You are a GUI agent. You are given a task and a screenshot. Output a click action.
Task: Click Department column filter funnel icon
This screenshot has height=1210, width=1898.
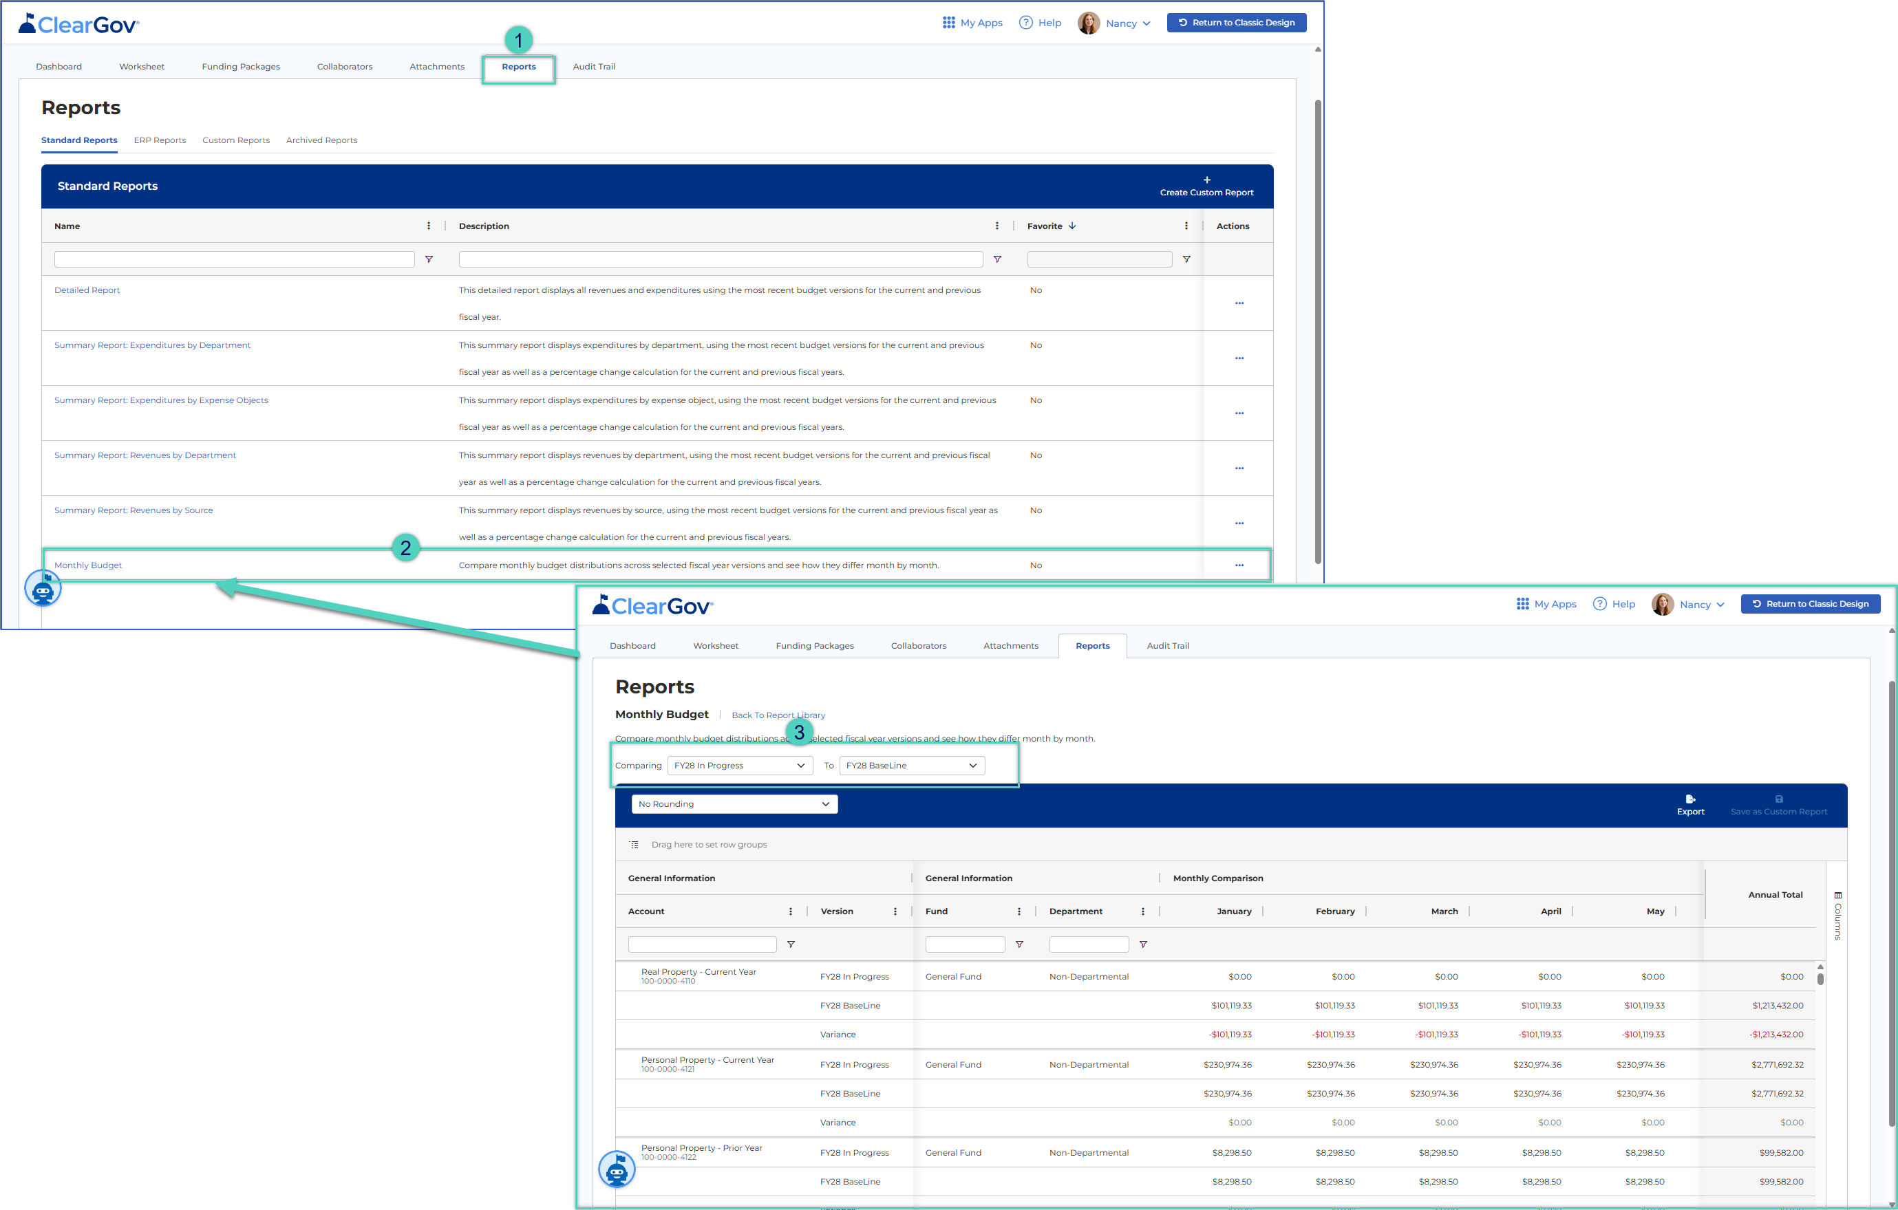(1143, 944)
